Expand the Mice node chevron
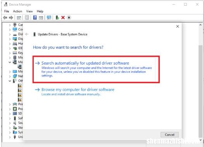Viewport: 204px width, 147px height. click(x=10, y=58)
